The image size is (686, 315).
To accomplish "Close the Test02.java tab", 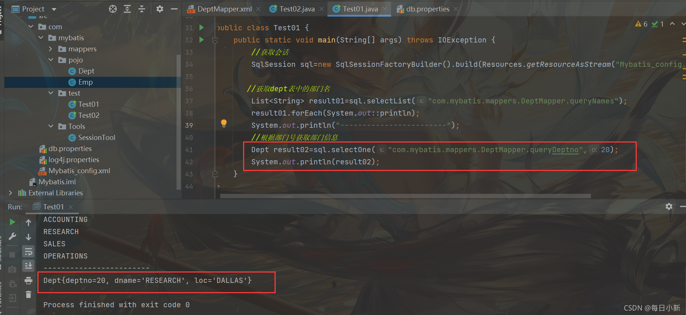I will 322,9.
